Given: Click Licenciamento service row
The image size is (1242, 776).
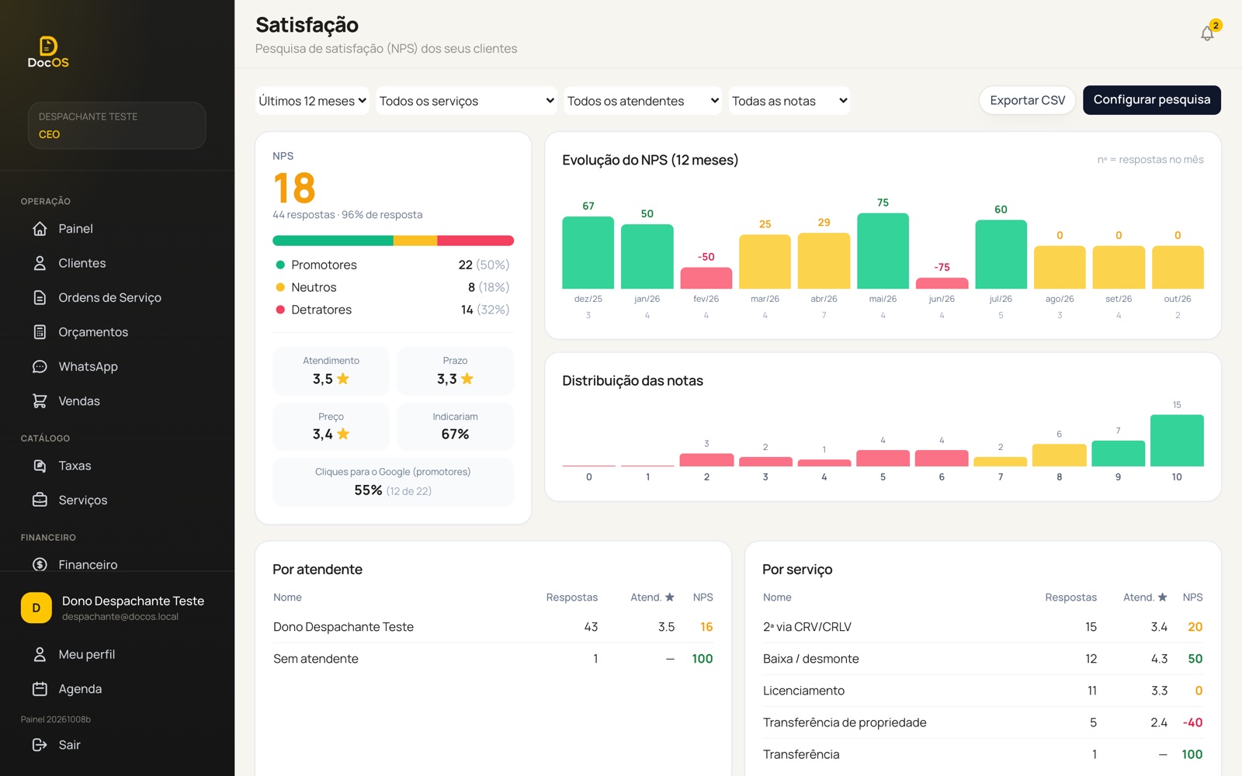Looking at the screenshot, I should point(983,691).
